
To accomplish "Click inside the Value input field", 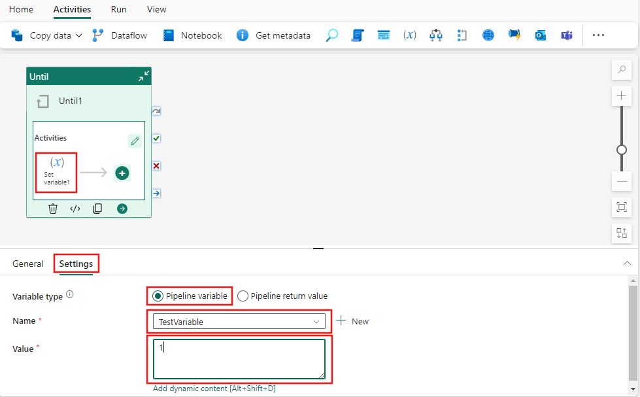I will tap(239, 360).
